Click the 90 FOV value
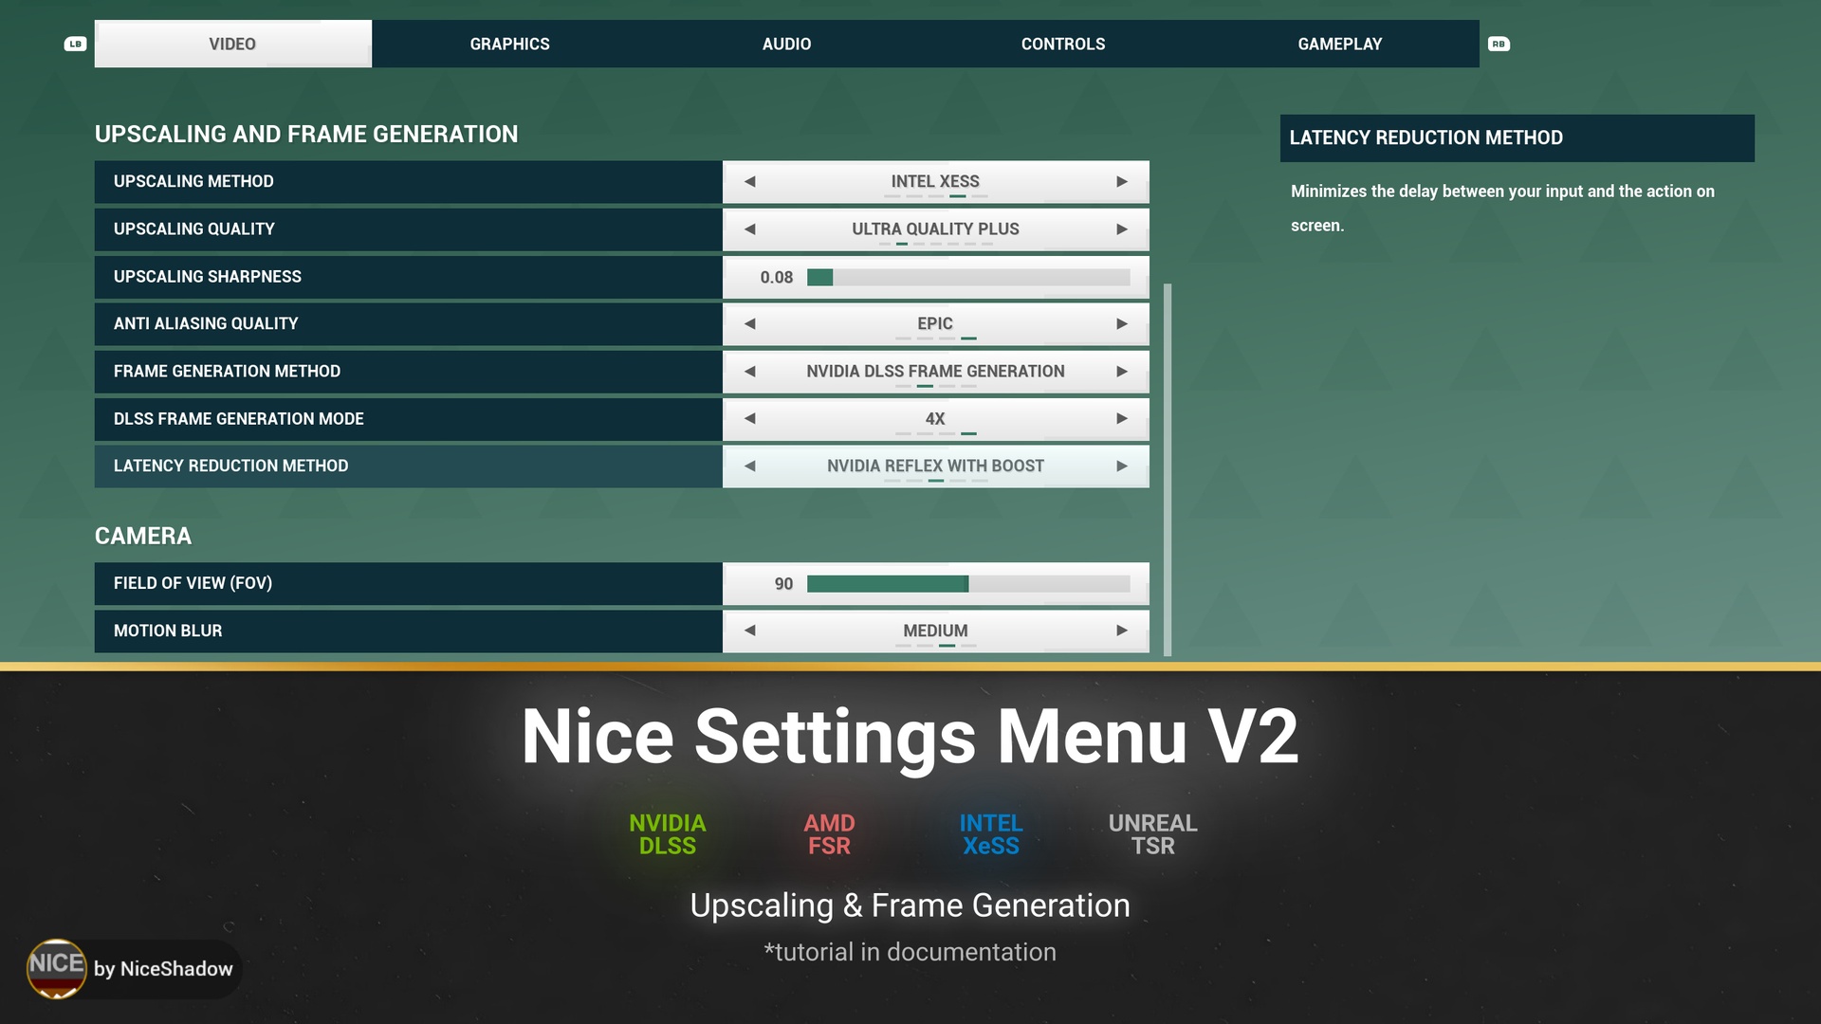Screen dimensions: 1821x1024 pos(783,584)
